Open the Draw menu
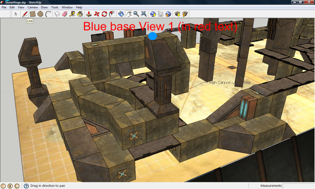 click(x=44, y=7)
